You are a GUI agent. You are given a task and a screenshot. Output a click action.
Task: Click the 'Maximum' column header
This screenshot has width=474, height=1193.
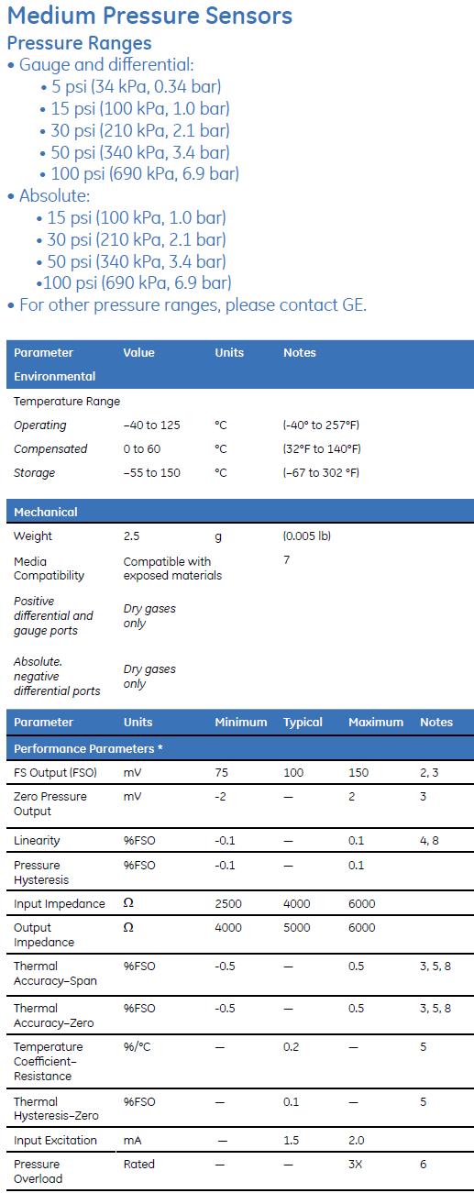tap(376, 722)
